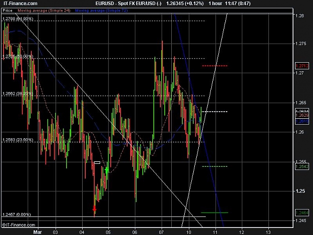Click the 1.26345 (+0.12%) price readout
The height and width of the screenshot is (235, 313).
coord(185,4)
